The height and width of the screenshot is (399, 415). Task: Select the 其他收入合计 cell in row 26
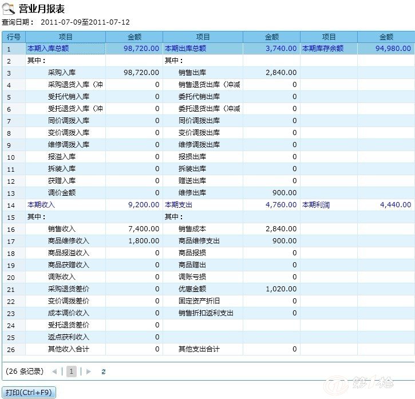click(x=69, y=349)
